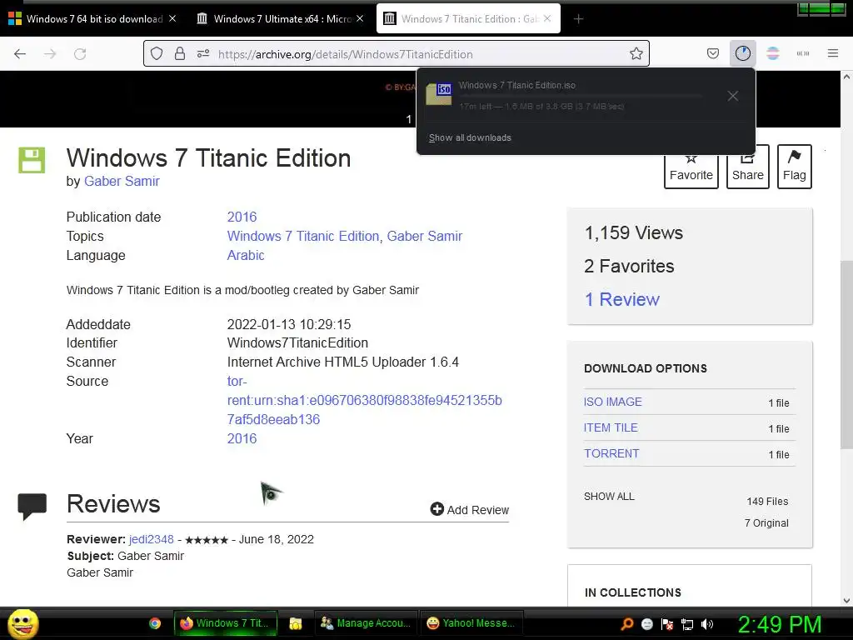
Task: Open tracking protection shield icon
Action: point(157,54)
